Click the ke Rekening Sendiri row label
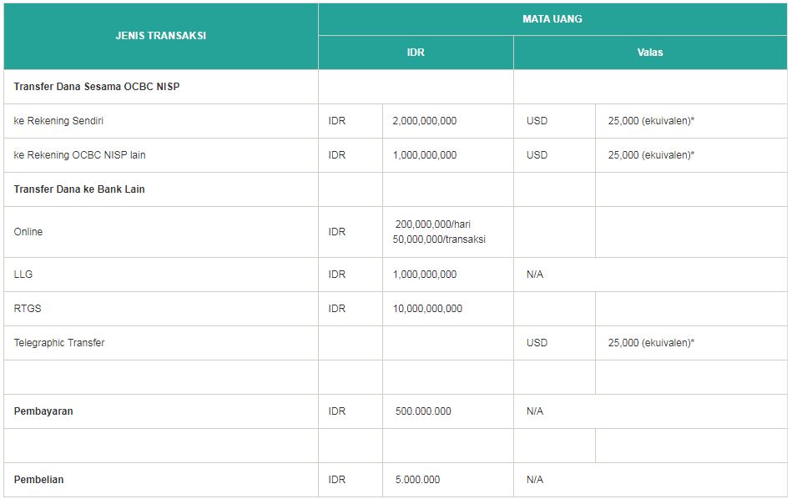The height and width of the screenshot is (499, 792). (58, 121)
